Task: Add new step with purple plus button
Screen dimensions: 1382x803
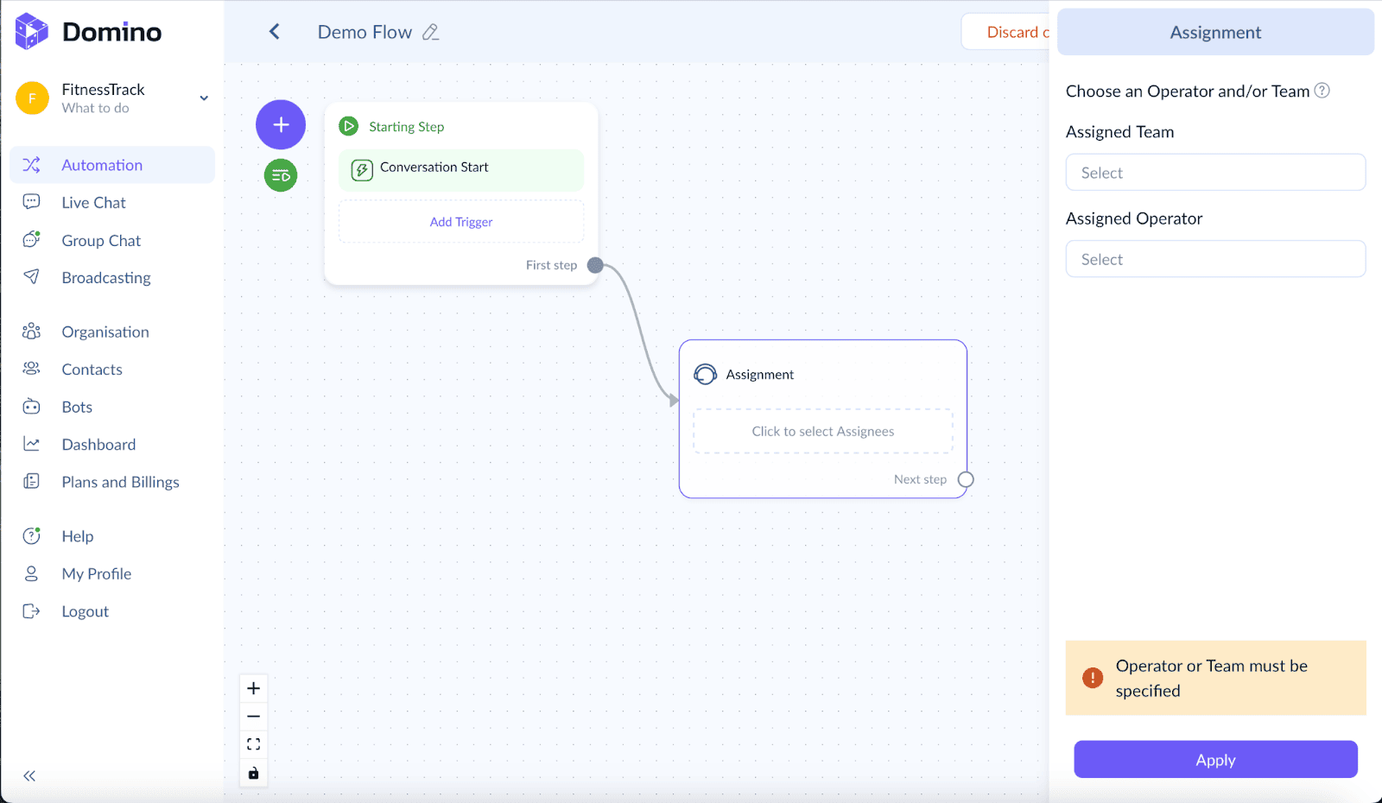Action: 281,124
